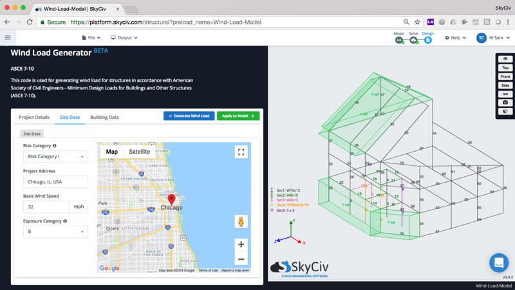Click the Project Address field

click(x=55, y=182)
